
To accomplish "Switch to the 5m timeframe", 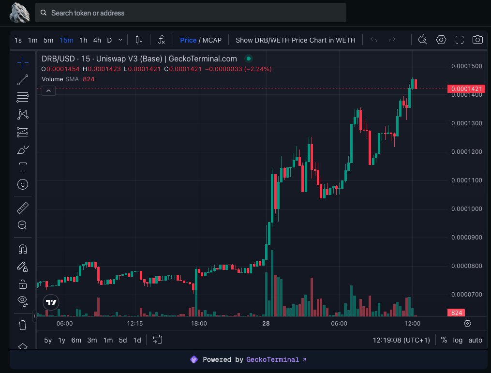I will point(48,40).
